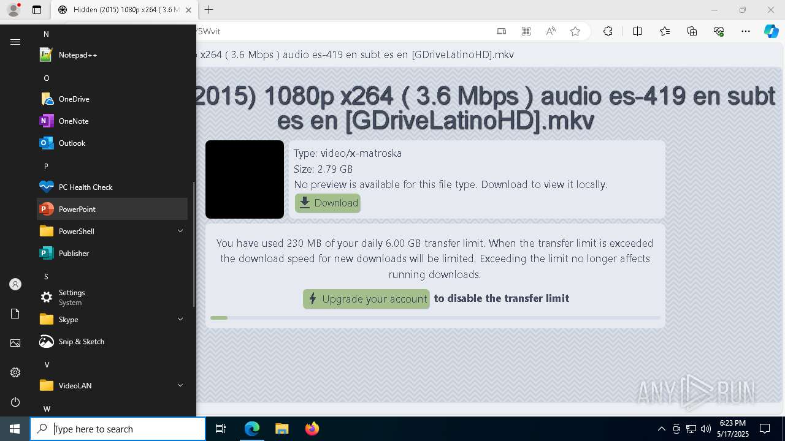
Task: Launch PowerPoint from the Start menu
Action: pyautogui.click(x=112, y=209)
